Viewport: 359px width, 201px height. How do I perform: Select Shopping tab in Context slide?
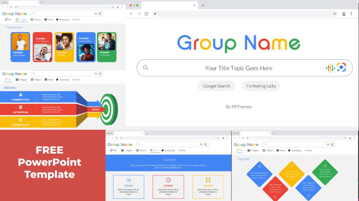tap(168, 150)
